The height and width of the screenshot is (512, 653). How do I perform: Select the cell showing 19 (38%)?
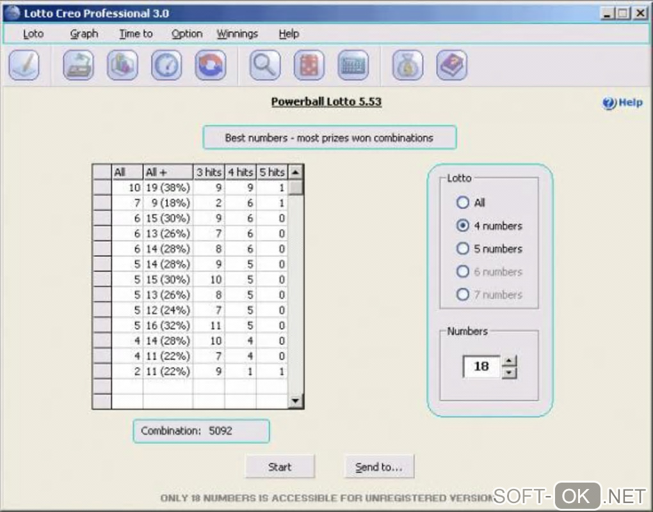coord(168,187)
